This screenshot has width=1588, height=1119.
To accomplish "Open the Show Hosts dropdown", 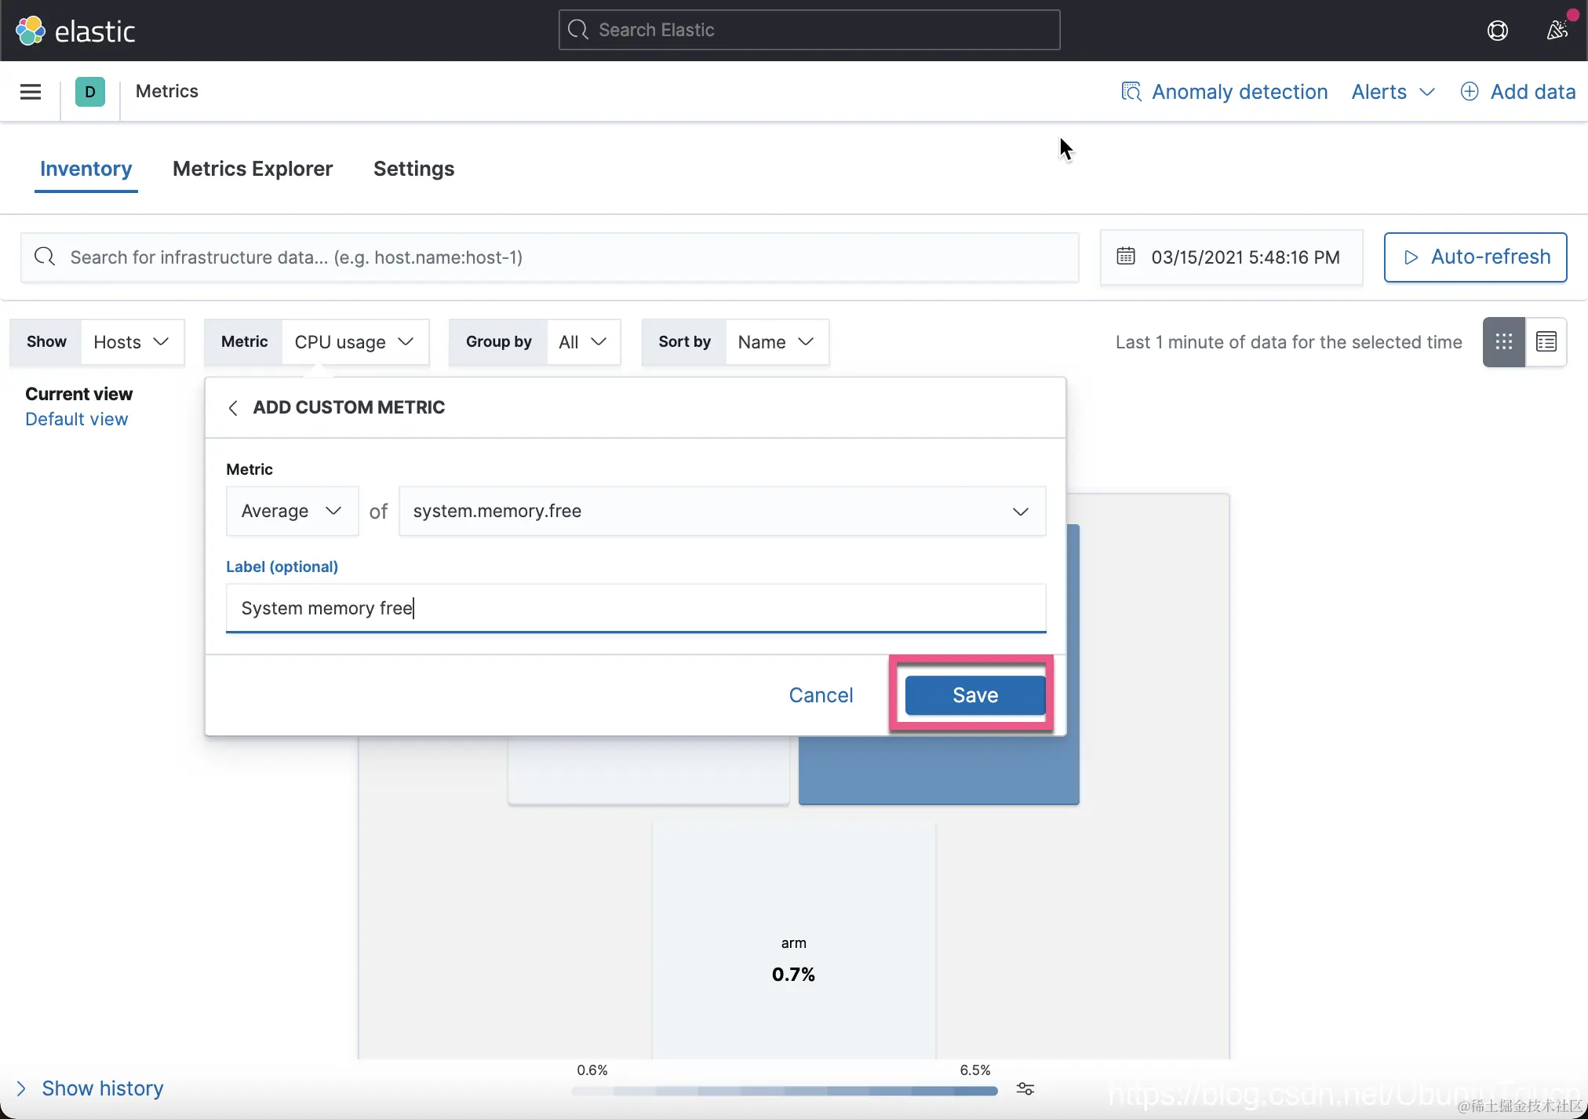I will coord(132,342).
